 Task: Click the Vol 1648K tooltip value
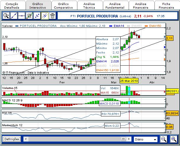click(110, 88)
